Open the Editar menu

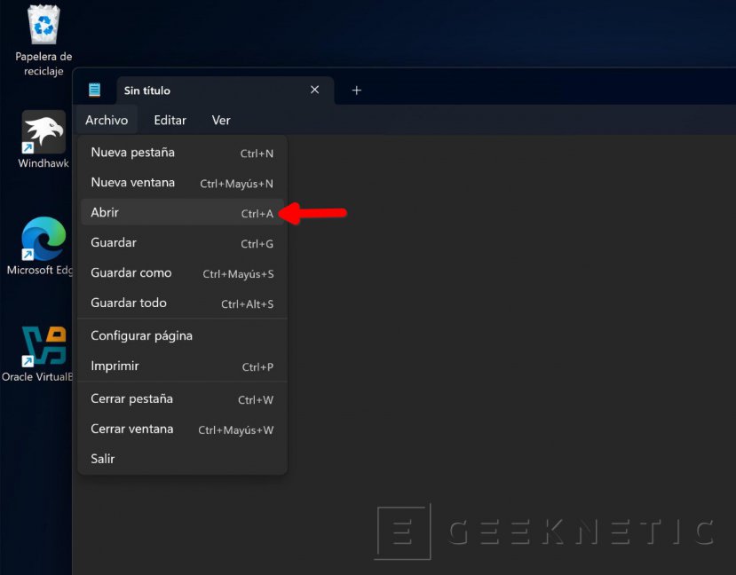170,120
